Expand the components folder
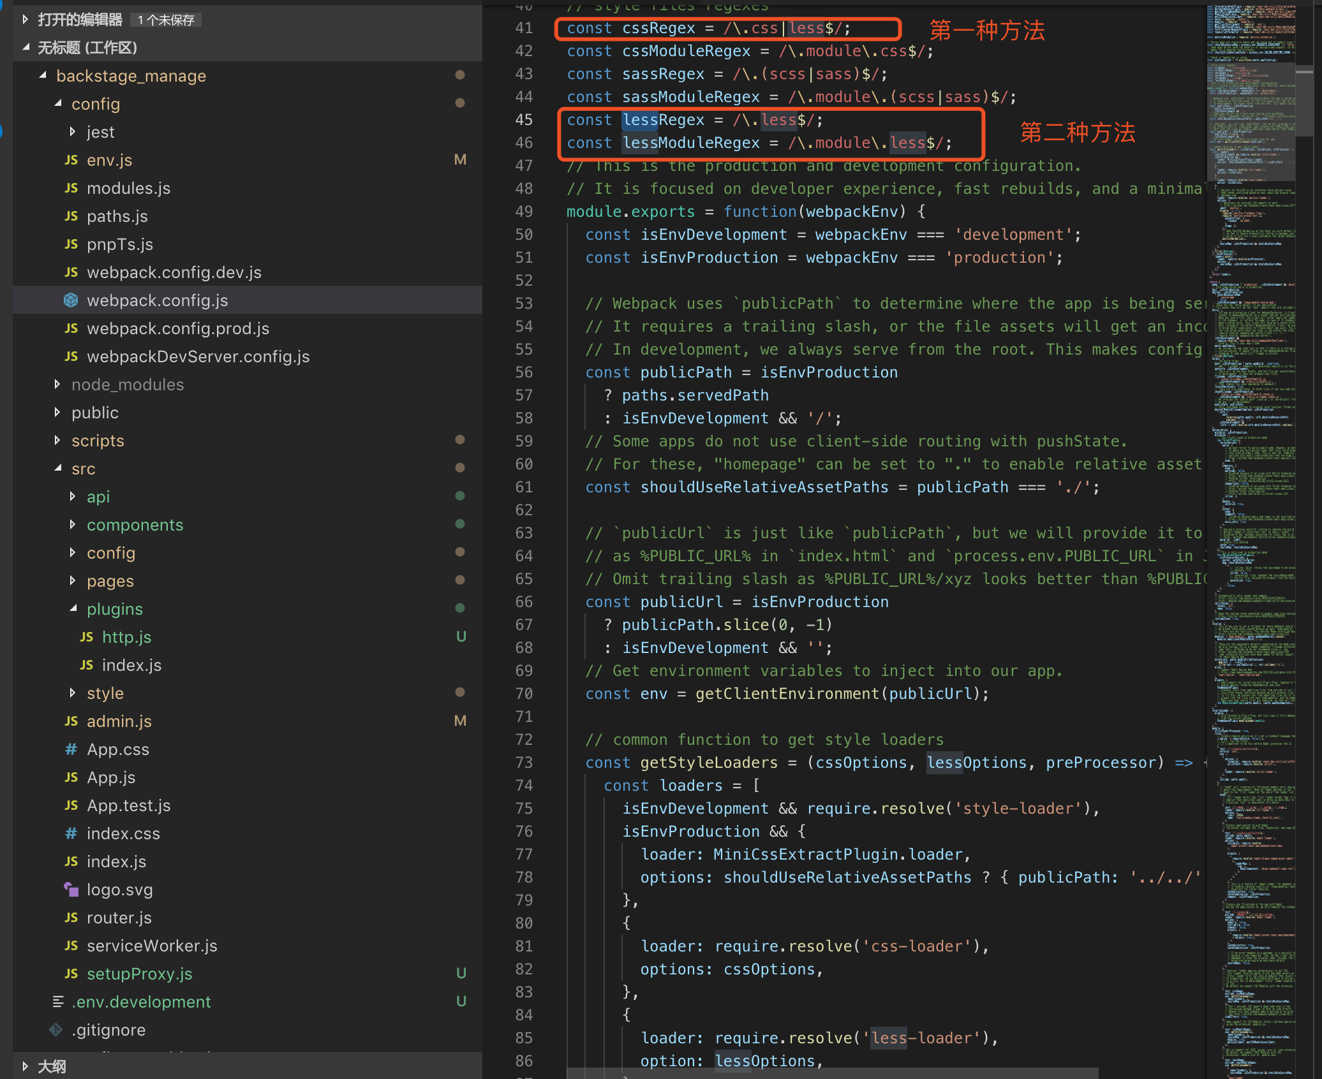1322x1079 pixels. coord(72,524)
